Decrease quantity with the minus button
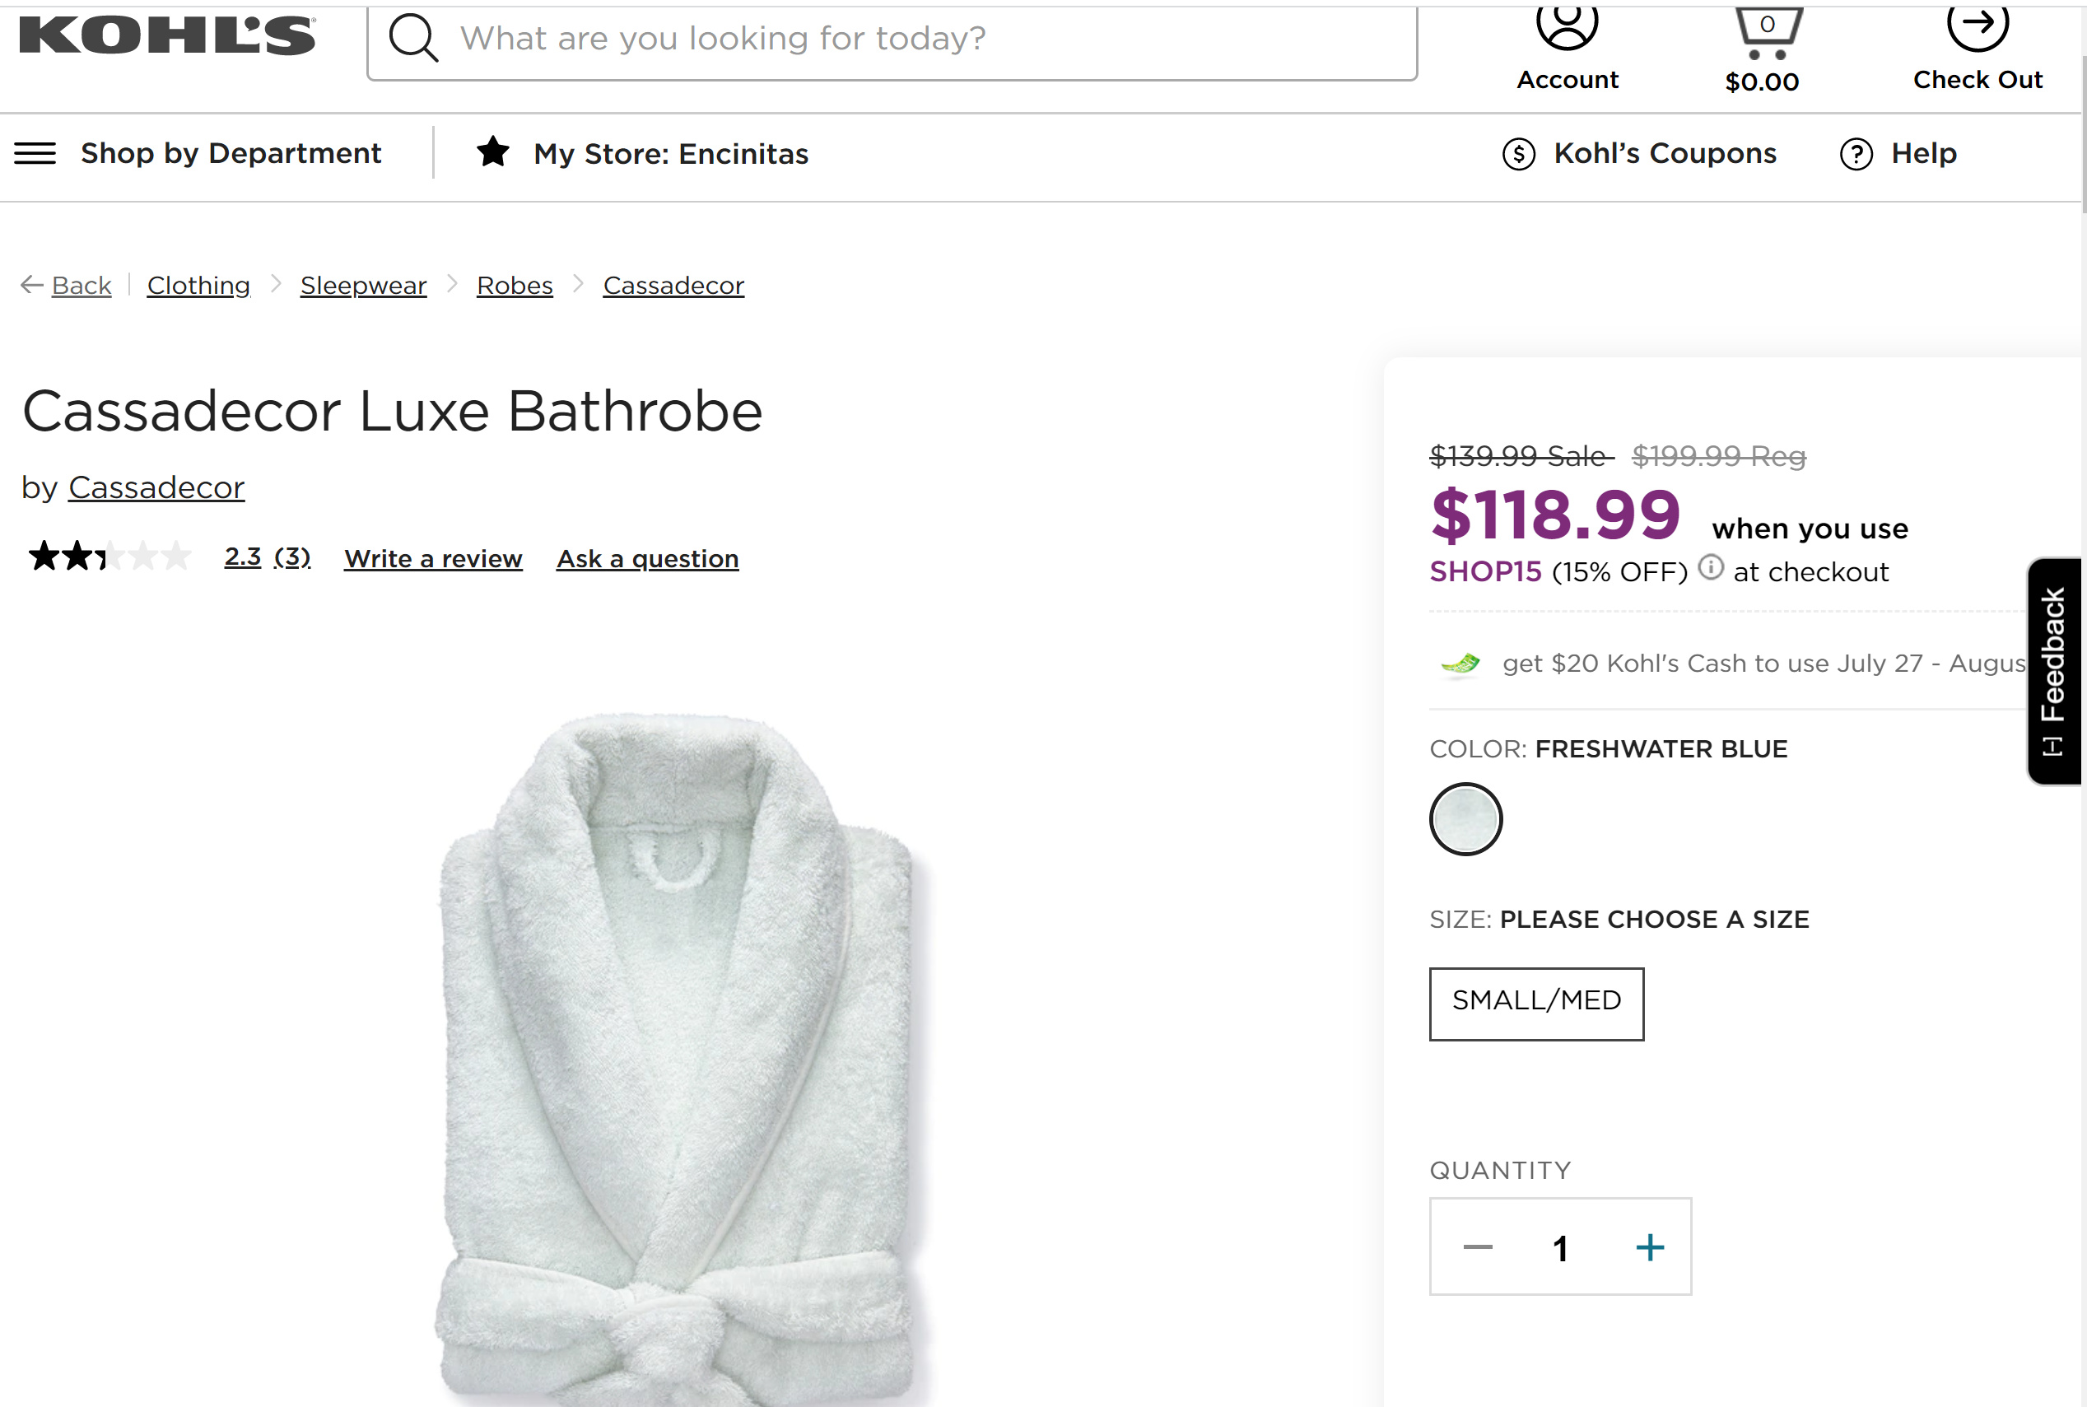 1477,1247
